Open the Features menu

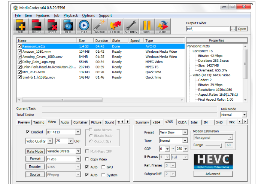coord(43,15)
